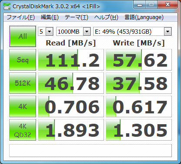Open the 言語(Language) menu
The image size is (181, 164).
(x=144, y=17)
